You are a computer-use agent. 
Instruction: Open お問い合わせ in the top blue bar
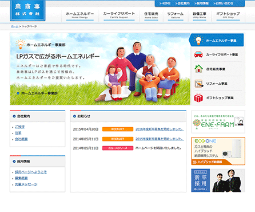224,3
